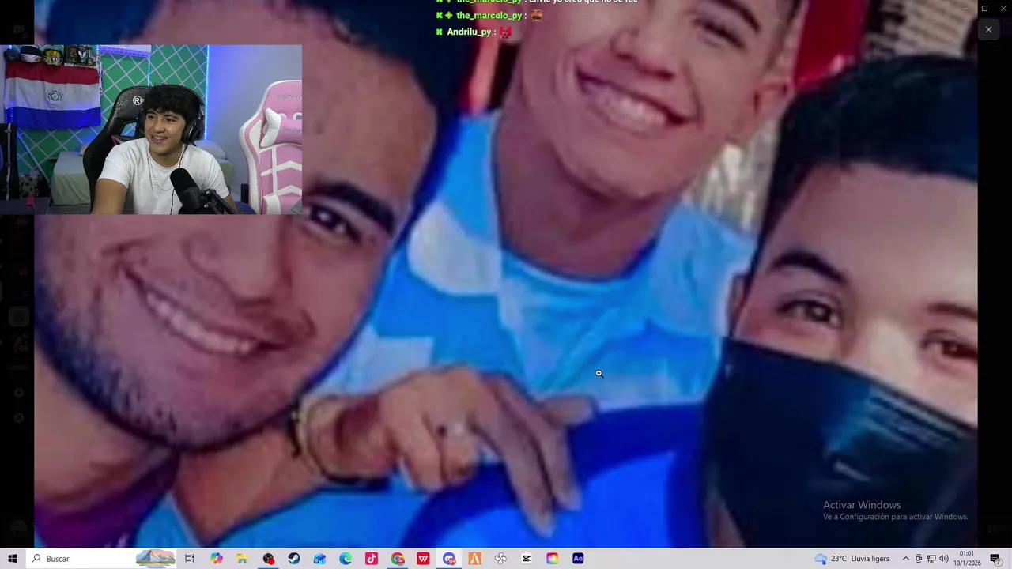The height and width of the screenshot is (569, 1012).
Task: Maximize the window at top right
Action: point(984,8)
